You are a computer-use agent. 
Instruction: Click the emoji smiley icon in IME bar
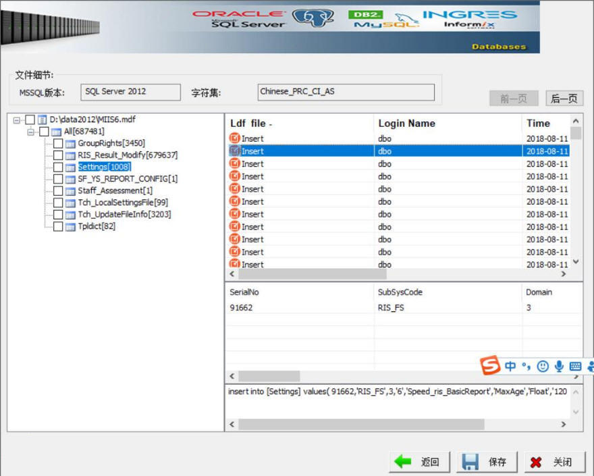543,366
